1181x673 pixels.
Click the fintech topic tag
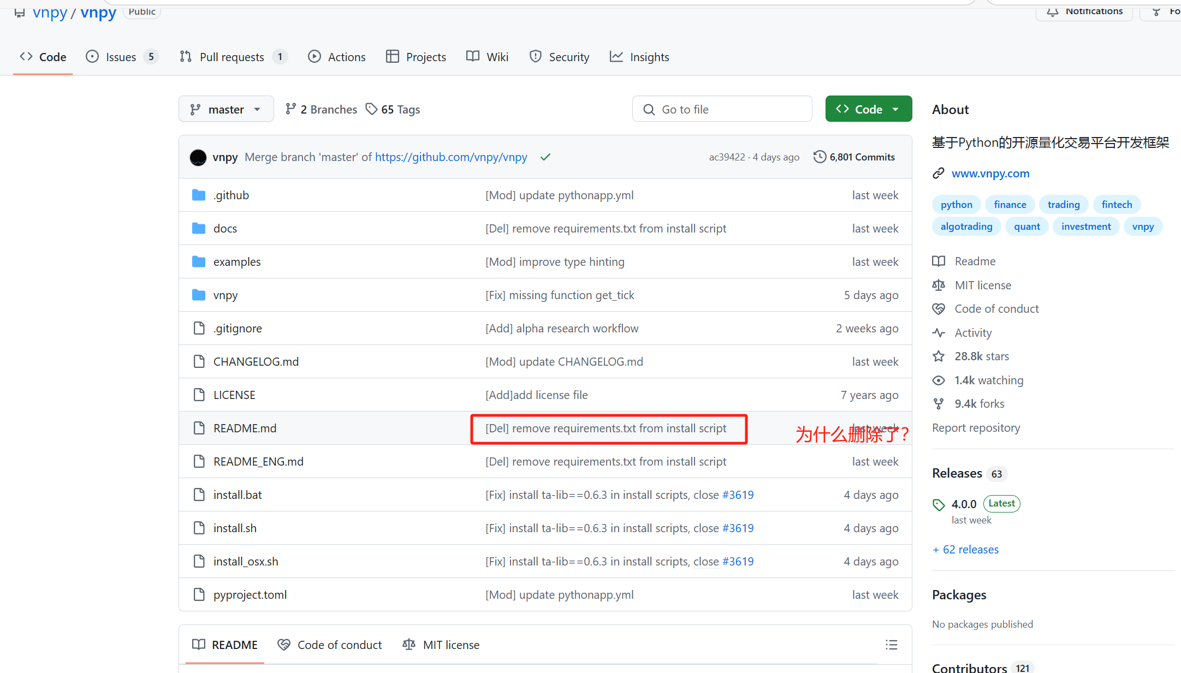pos(1117,205)
